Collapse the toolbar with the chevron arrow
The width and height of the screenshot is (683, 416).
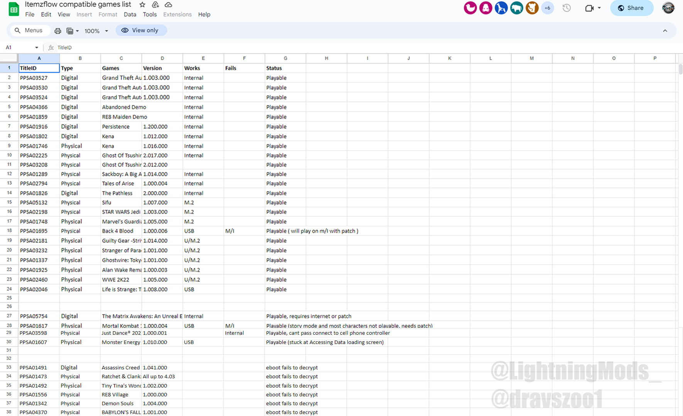665,31
